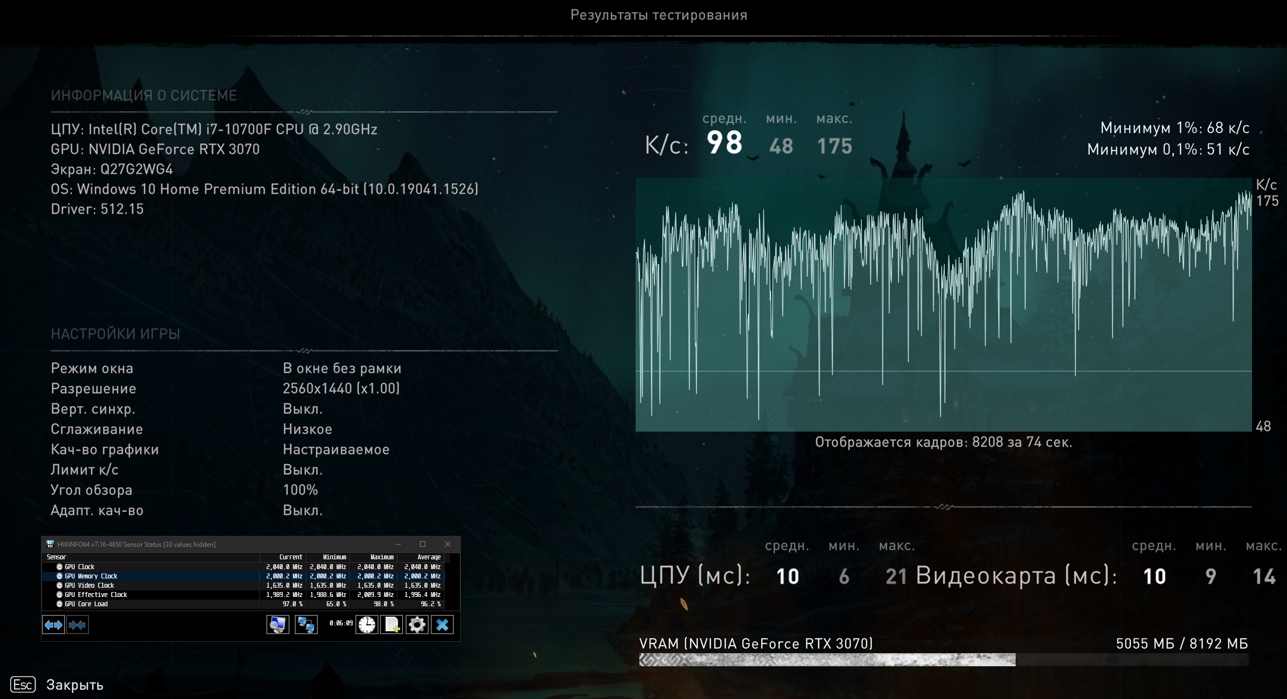The image size is (1287, 699).
Task: Click the Sensor column header
Action: (x=57, y=557)
